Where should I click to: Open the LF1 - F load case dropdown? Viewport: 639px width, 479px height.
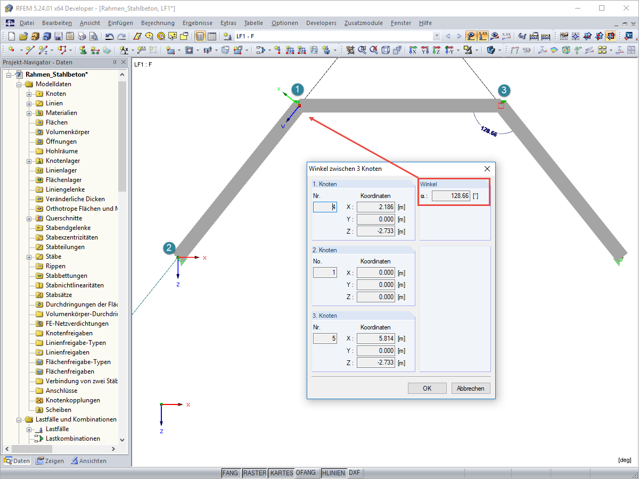pyautogui.click(x=437, y=36)
